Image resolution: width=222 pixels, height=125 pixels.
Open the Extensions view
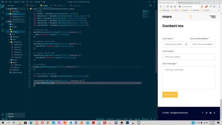tap(3, 31)
